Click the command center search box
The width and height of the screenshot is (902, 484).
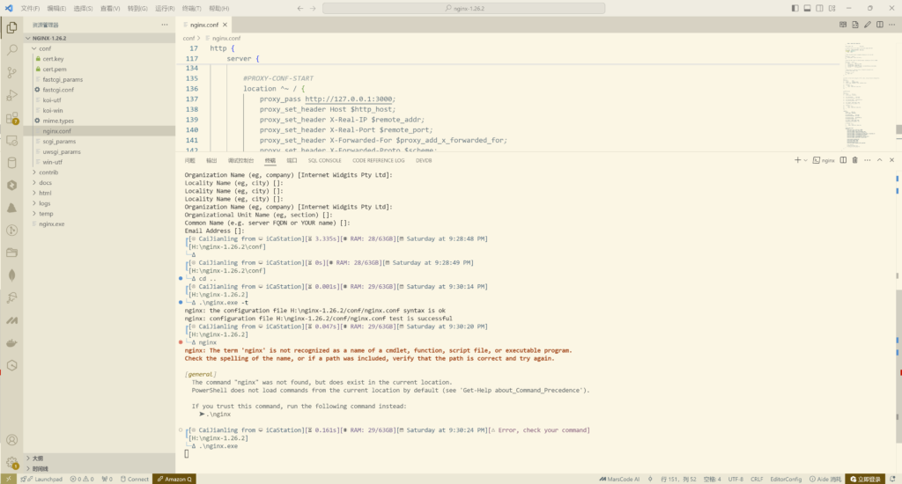coord(463,8)
